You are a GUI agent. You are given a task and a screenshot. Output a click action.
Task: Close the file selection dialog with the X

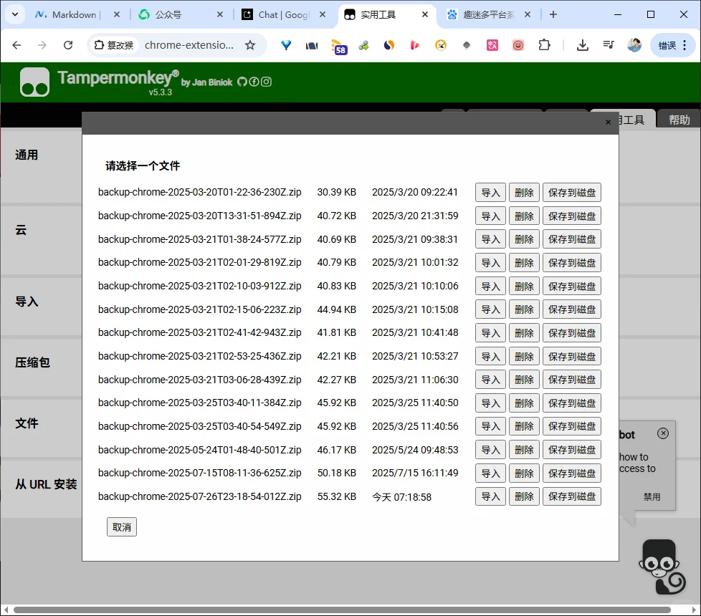[608, 122]
